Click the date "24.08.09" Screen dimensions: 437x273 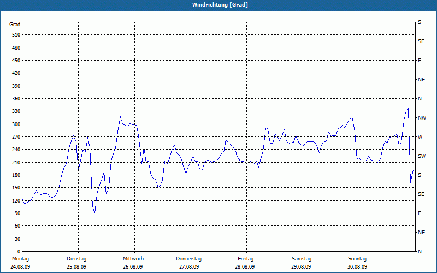point(20,267)
